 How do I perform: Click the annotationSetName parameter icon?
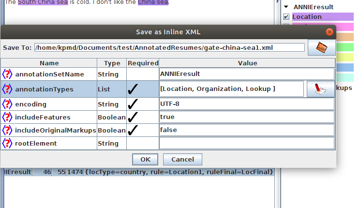click(x=7, y=74)
